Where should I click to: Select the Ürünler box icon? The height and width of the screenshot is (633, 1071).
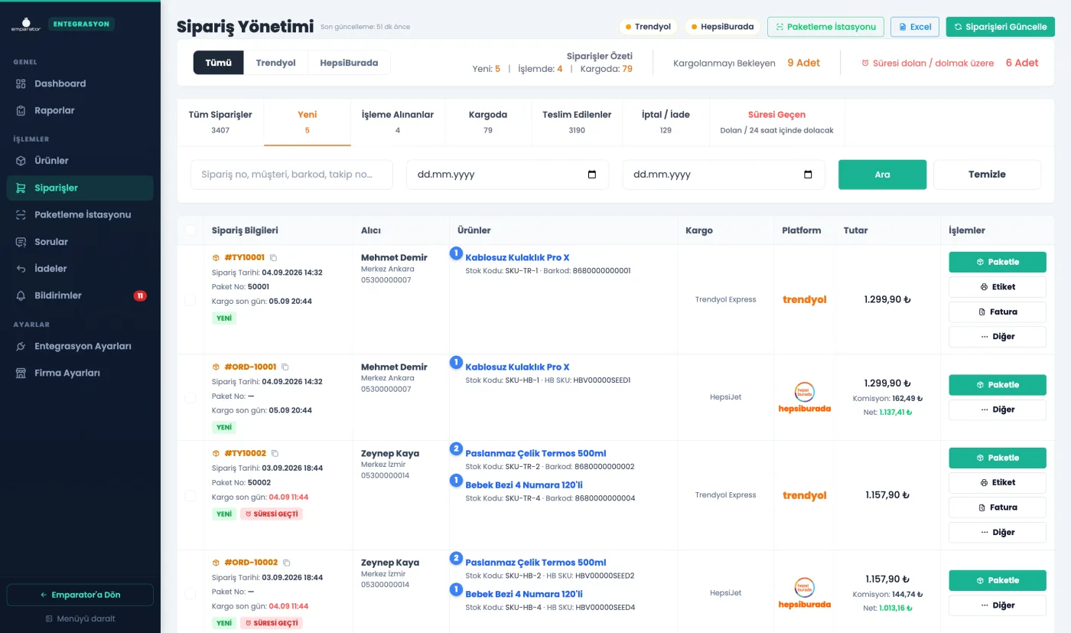(21, 161)
